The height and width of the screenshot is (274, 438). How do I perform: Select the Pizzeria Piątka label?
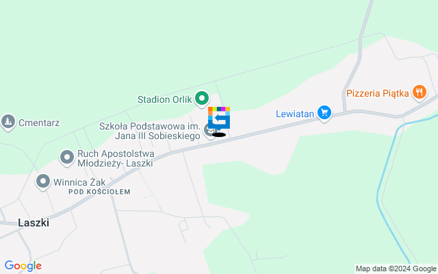point(378,93)
